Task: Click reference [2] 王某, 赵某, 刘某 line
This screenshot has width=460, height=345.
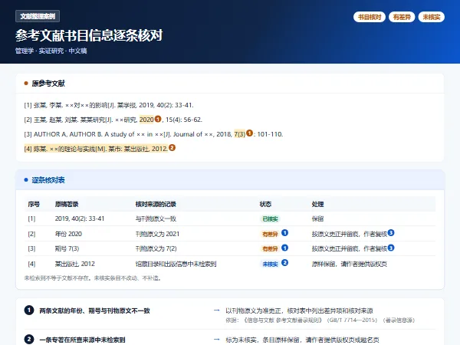Action: click(x=113, y=120)
